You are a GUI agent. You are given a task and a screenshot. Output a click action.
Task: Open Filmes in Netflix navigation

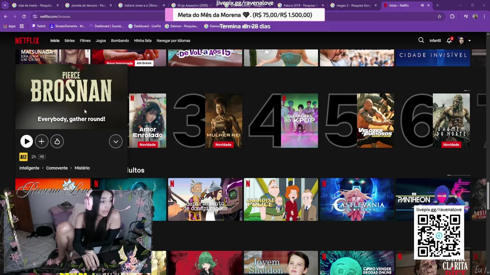pos(85,40)
